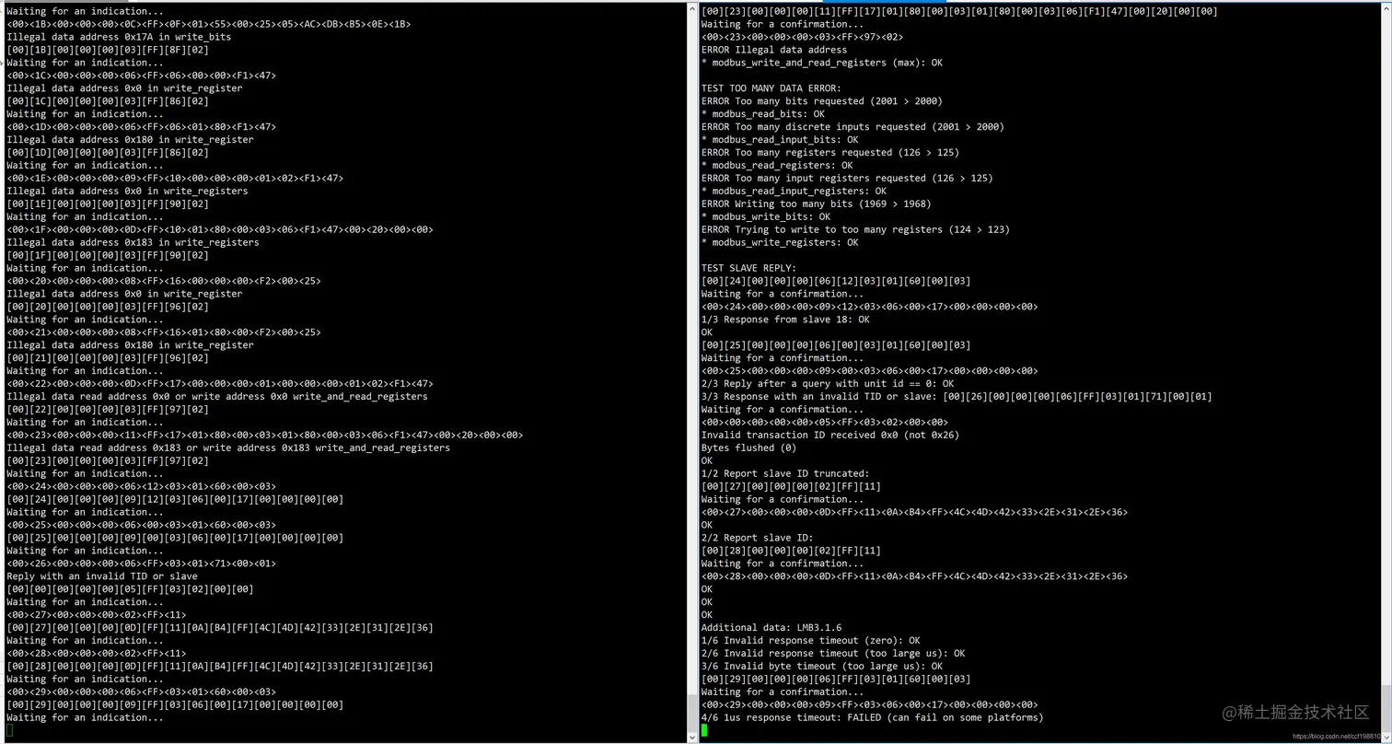The height and width of the screenshot is (744, 1392).
Task: Click the '* modbus_read_input_bits: OK' line
Action: click(780, 140)
